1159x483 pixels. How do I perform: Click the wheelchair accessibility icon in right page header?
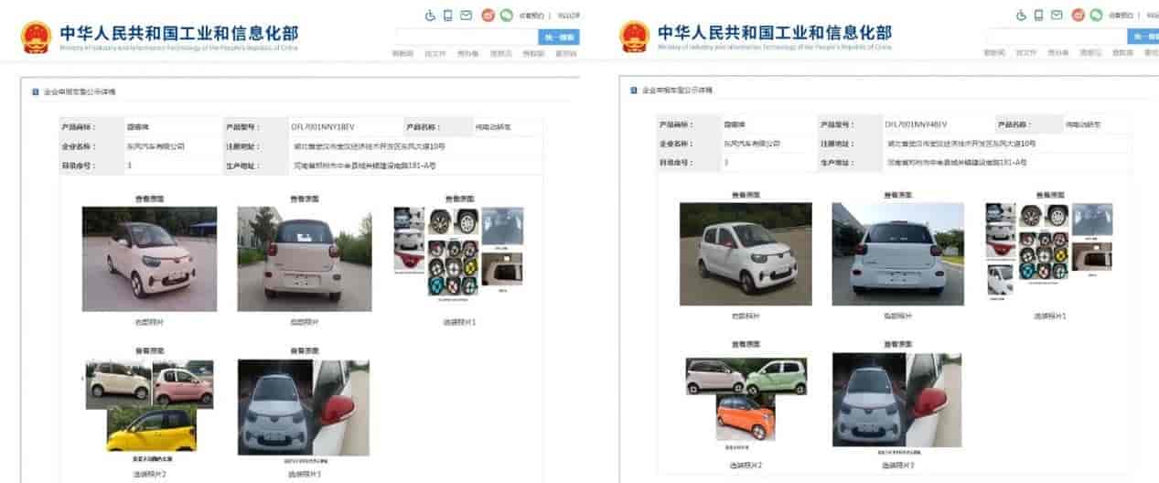point(1021,16)
